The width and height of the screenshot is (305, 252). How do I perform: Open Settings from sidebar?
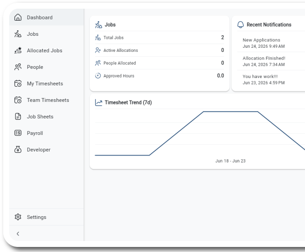point(46,217)
